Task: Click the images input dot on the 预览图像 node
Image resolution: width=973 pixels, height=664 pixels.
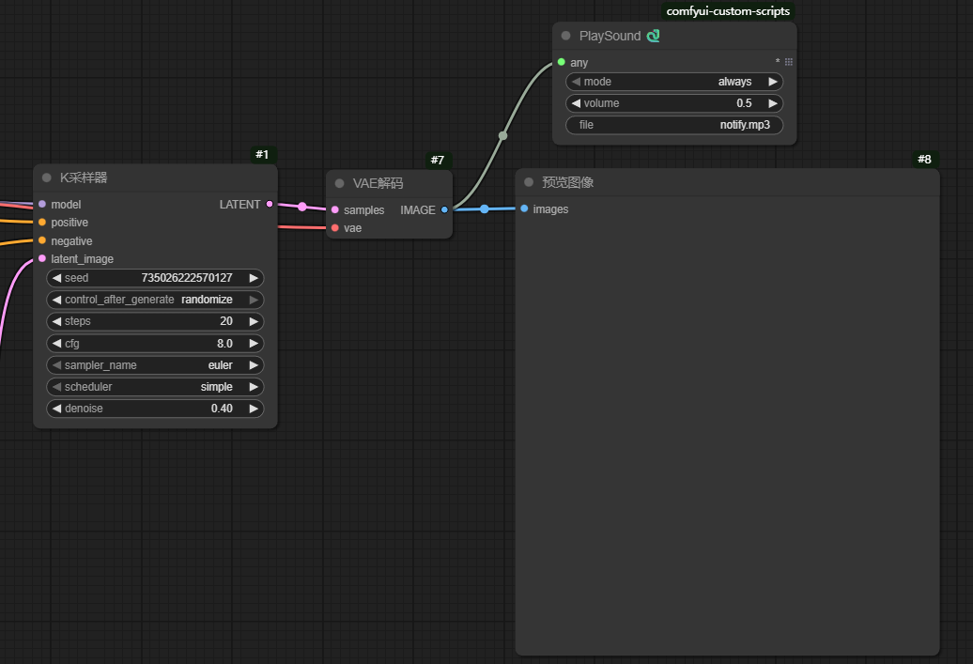Action: 524,209
